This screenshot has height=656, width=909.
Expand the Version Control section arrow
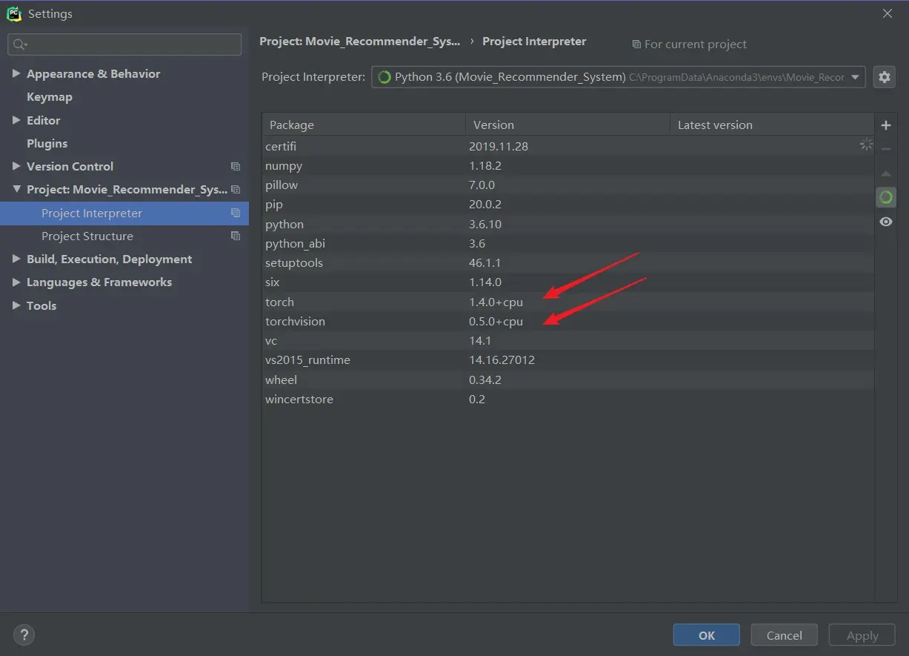pos(16,166)
